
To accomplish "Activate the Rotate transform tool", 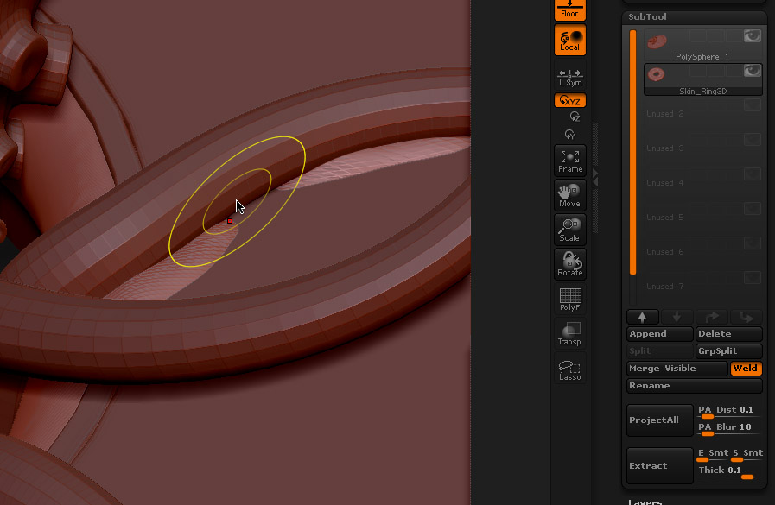I will (569, 264).
